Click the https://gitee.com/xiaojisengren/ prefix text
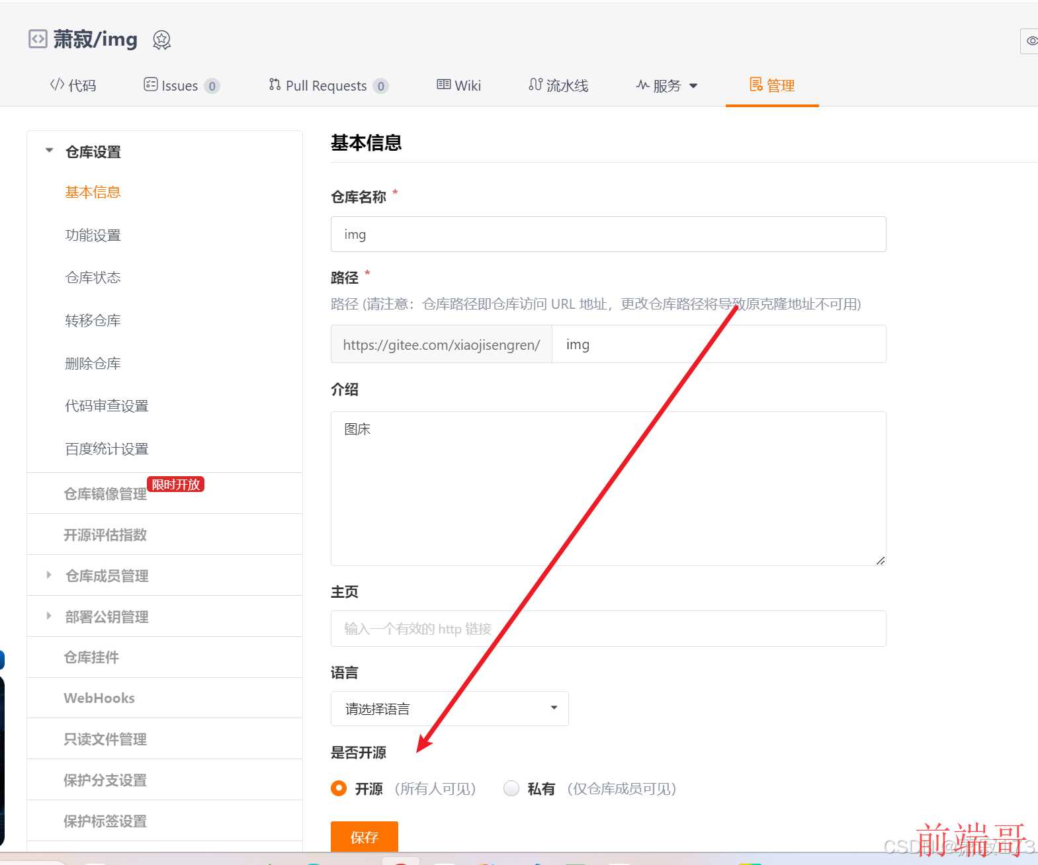1038x865 pixels. coord(441,345)
